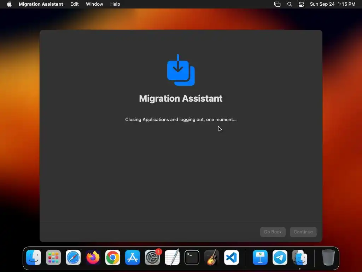Open the Window menu

[94, 4]
